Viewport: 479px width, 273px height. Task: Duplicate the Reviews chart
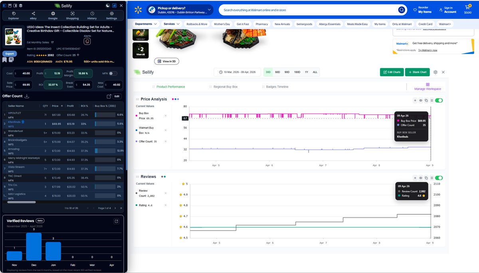coord(426,178)
